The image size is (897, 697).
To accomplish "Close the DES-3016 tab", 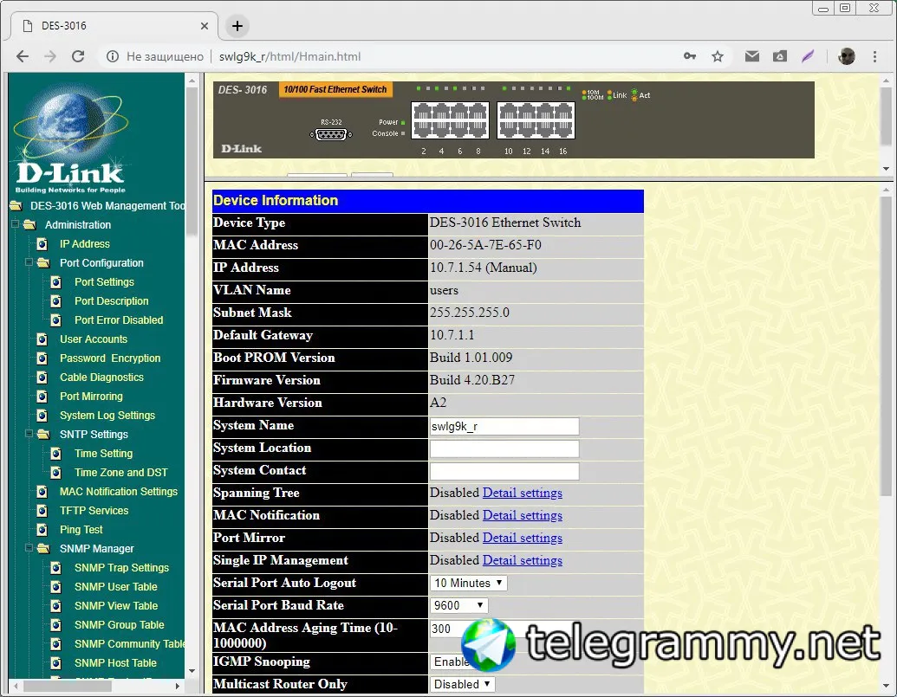I will coord(205,26).
